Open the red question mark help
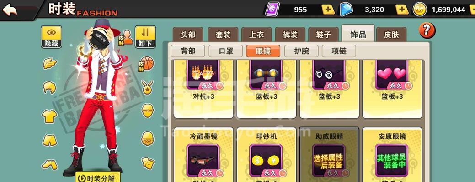This screenshot has width=475, height=182. point(427,30)
